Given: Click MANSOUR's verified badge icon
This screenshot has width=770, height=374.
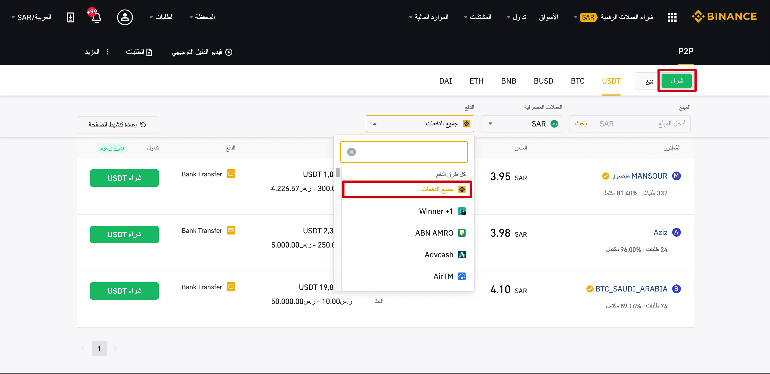Looking at the screenshot, I should (606, 176).
